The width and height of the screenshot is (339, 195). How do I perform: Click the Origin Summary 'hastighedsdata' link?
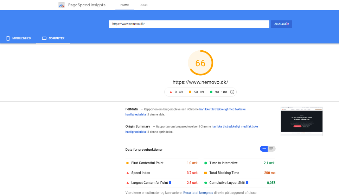click(135, 132)
